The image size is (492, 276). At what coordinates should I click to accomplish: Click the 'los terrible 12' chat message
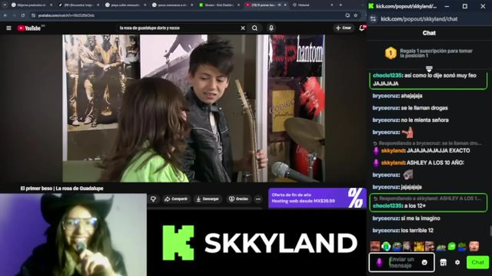pos(403,230)
